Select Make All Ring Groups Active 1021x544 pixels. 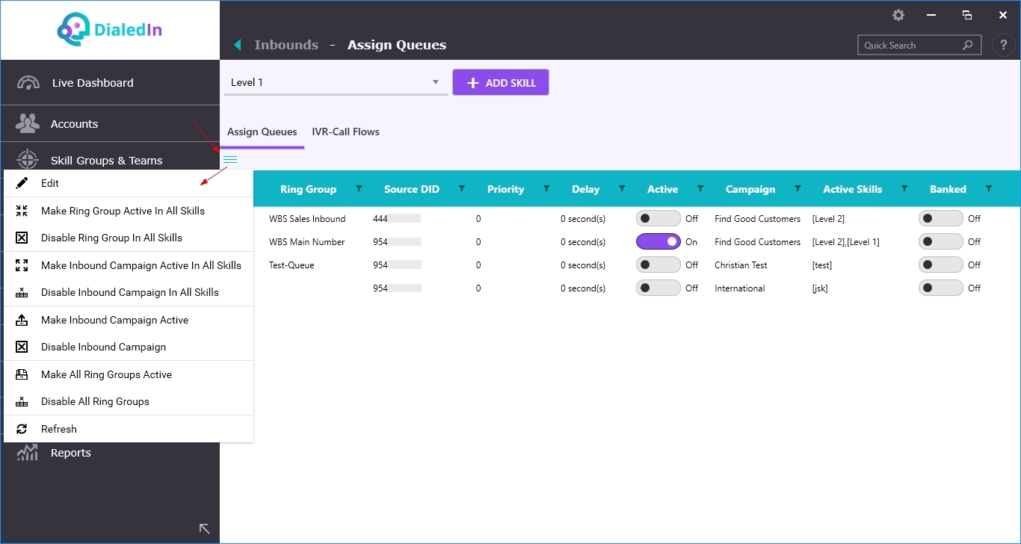tap(106, 374)
